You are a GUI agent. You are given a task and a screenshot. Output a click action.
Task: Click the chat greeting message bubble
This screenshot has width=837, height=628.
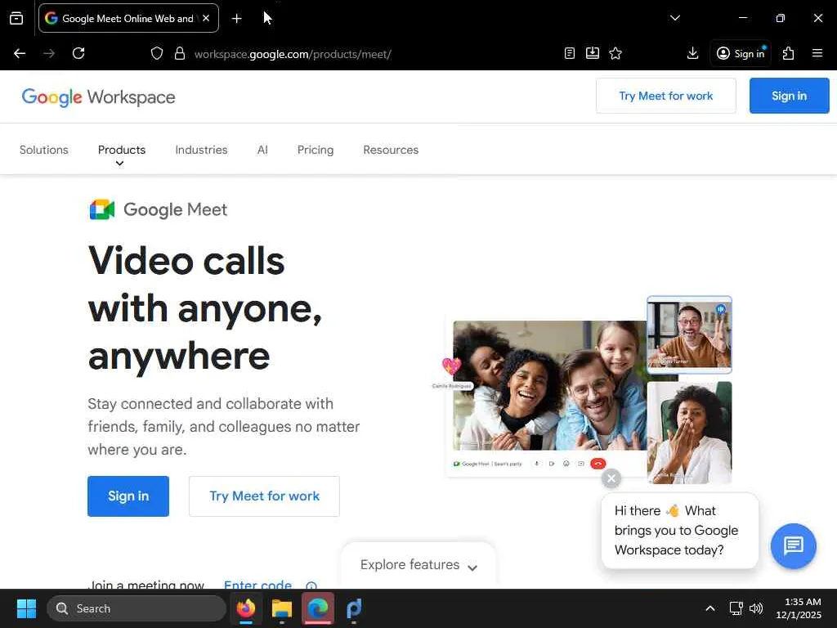(679, 531)
